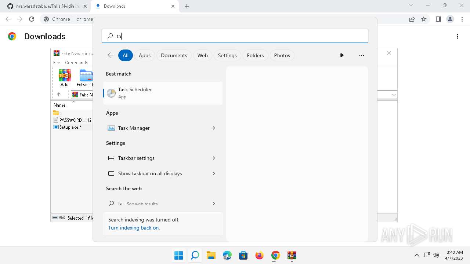
Task: Open network status in the system tray
Action: (x=427, y=255)
